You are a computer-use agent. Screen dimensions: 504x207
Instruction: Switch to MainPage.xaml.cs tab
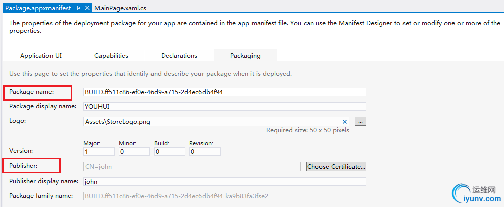point(120,8)
